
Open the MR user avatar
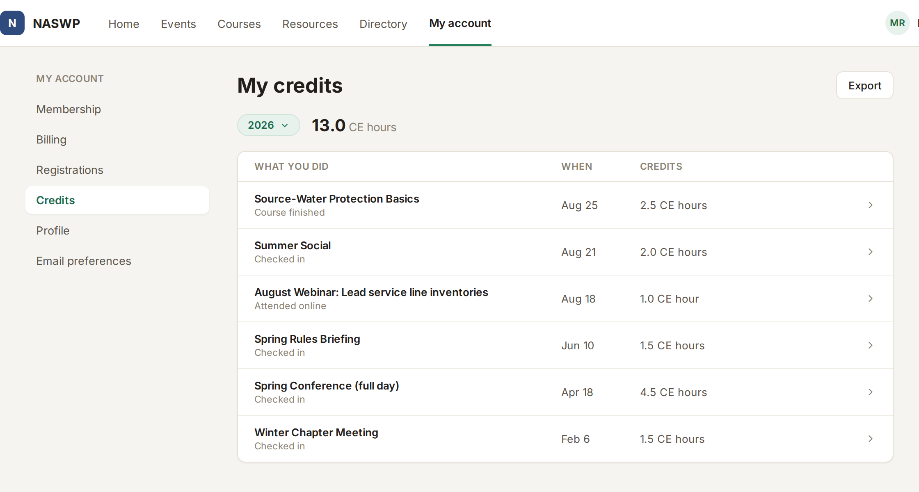[897, 23]
